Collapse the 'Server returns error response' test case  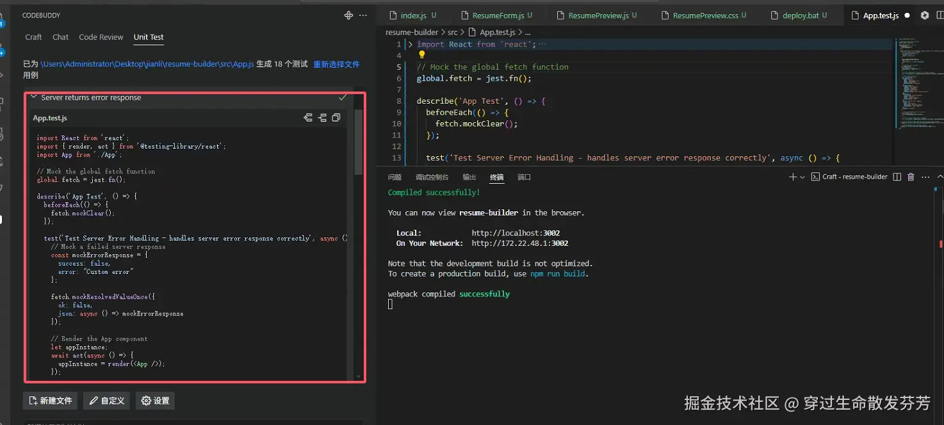coord(33,97)
